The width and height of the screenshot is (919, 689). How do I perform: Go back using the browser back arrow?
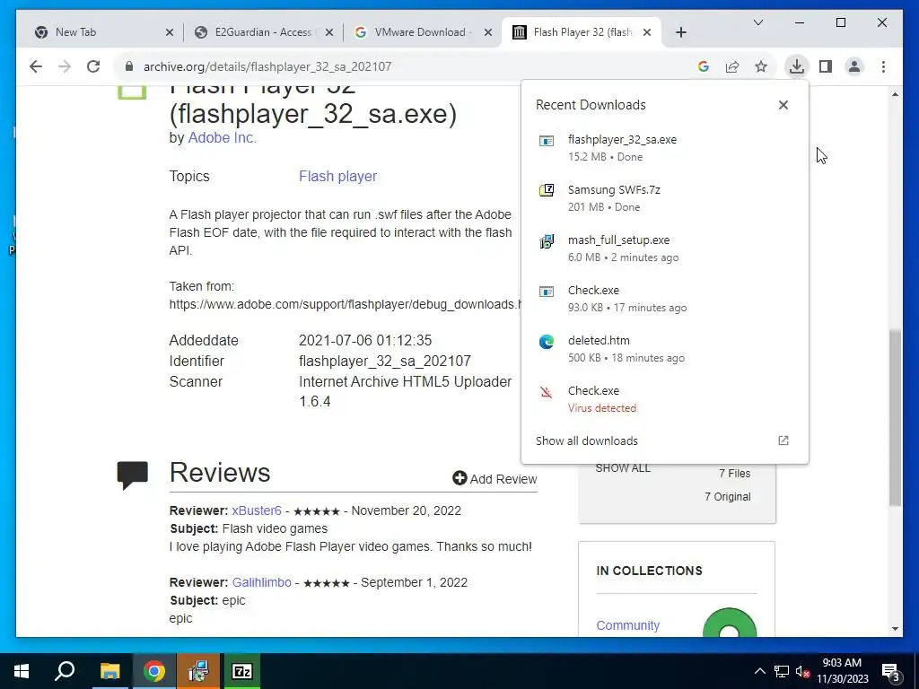pyautogui.click(x=36, y=66)
